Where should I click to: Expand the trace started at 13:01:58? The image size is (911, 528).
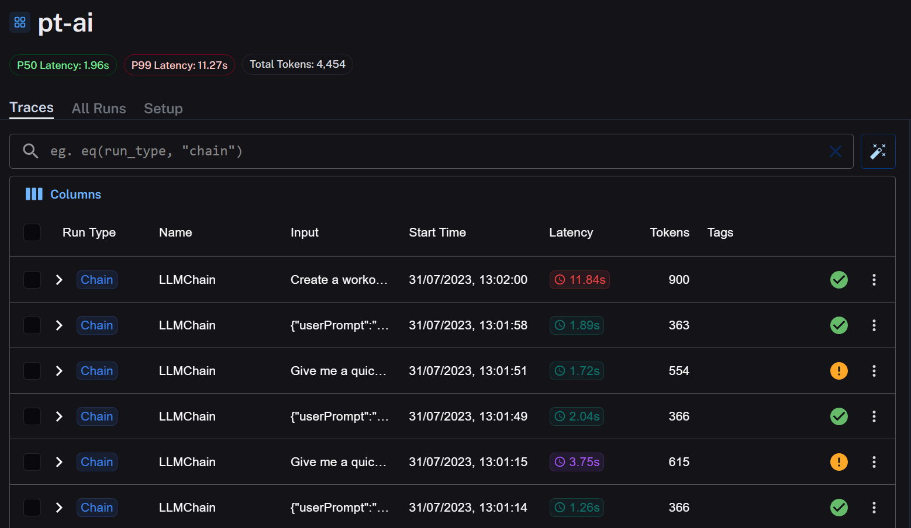pyautogui.click(x=59, y=325)
